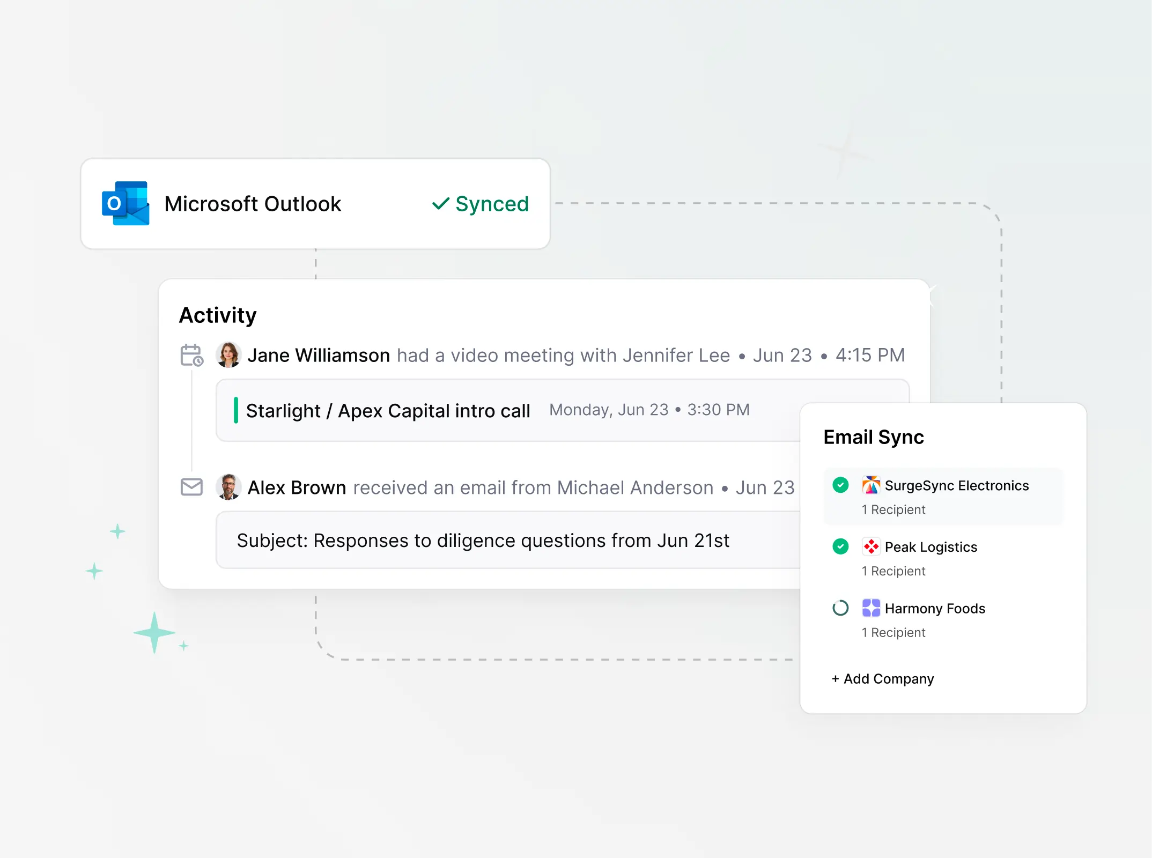1152x858 pixels.
Task: Select the Harmony Foods company name
Action: [x=935, y=609]
